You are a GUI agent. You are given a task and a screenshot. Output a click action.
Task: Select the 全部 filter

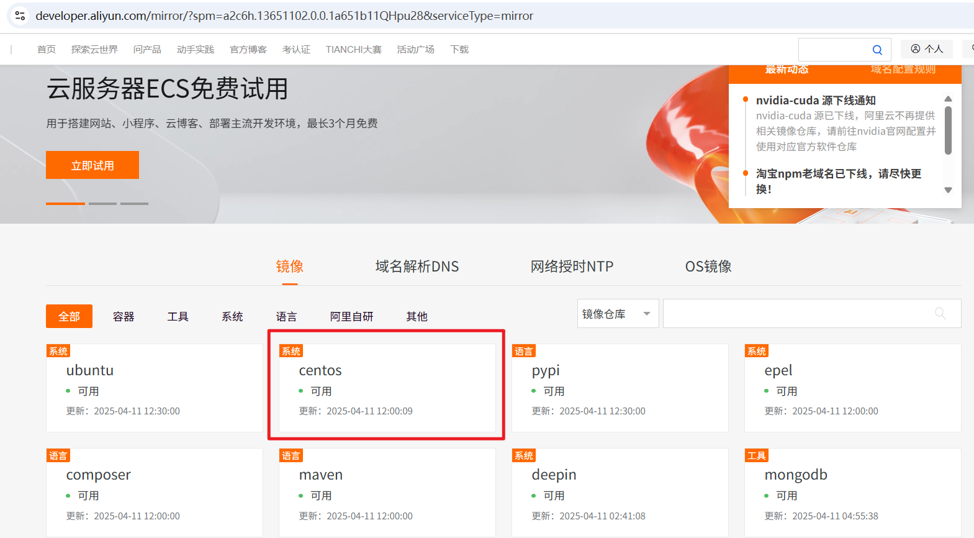69,316
